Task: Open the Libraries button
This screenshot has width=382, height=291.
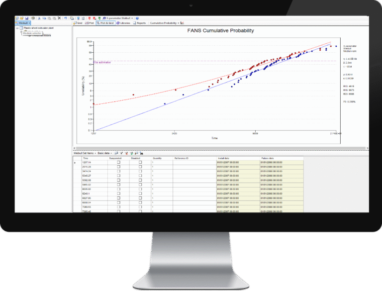Action: pyautogui.click(x=124, y=23)
